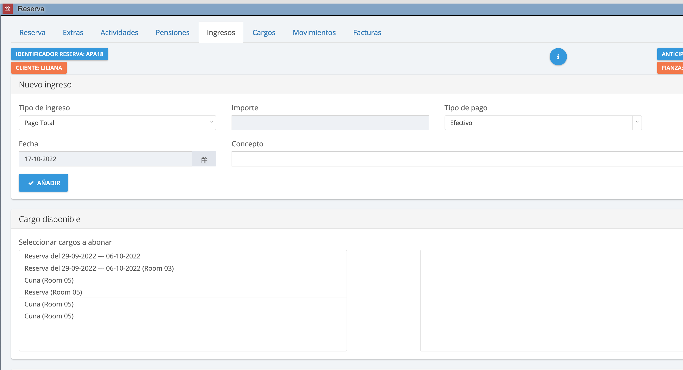The height and width of the screenshot is (370, 683).
Task: Select the Reserva (Room 05) charge entry
Action: pos(53,292)
